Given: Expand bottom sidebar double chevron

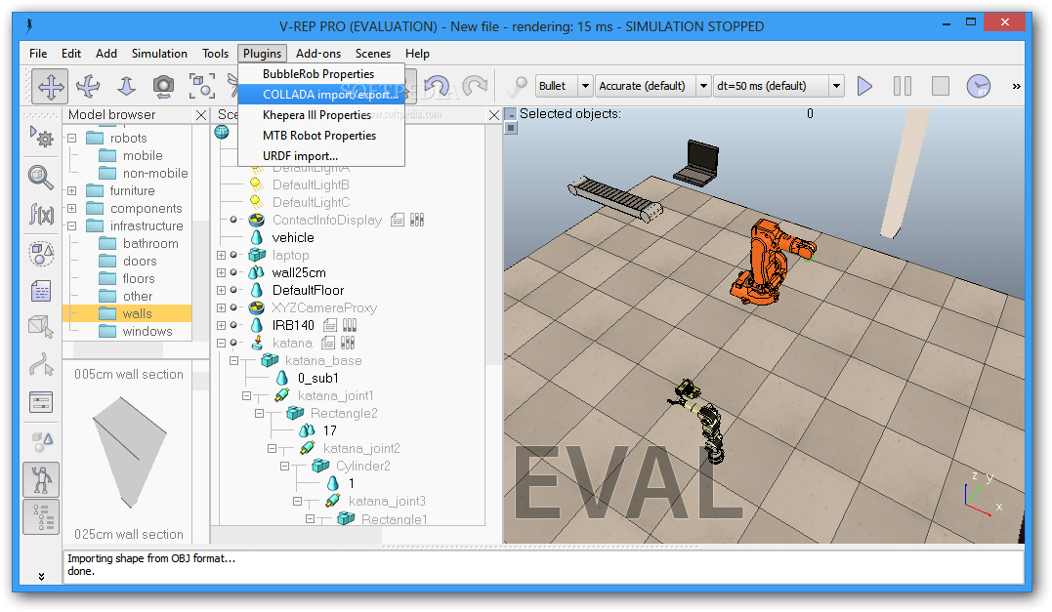Looking at the screenshot, I should [41, 577].
